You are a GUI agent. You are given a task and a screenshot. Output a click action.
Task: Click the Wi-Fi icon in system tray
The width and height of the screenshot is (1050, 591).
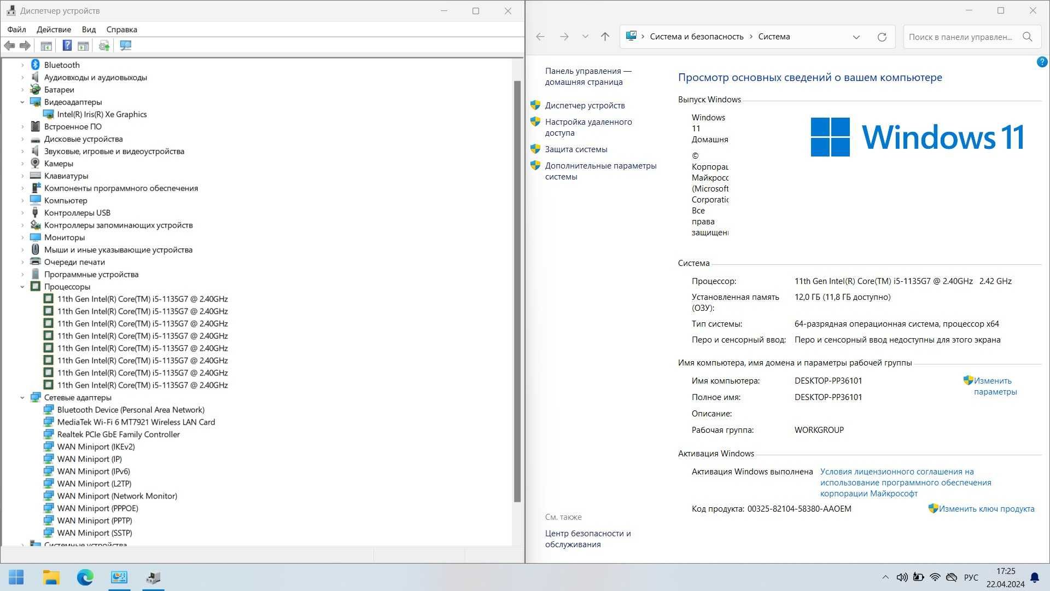point(935,577)
